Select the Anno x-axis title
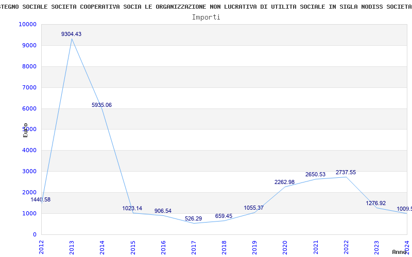 point(400,252)
